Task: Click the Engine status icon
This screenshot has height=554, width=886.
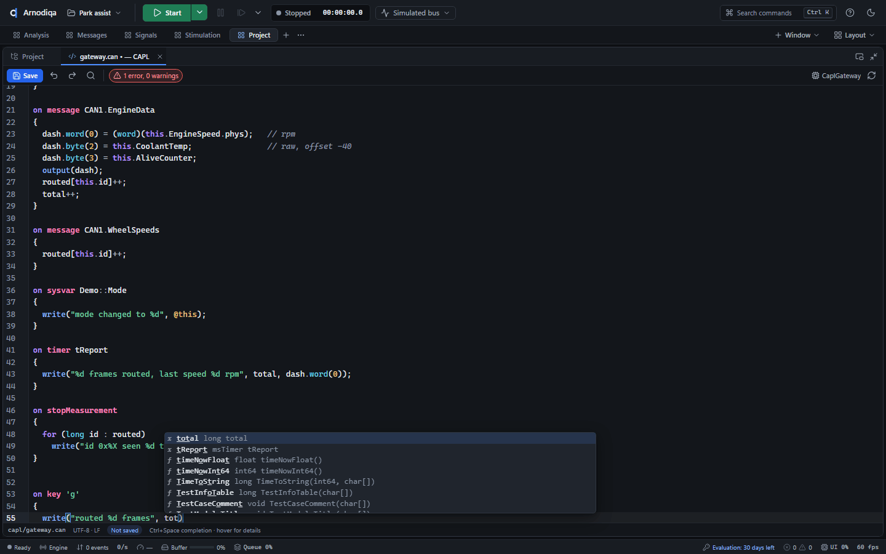Action: point(54,547)
